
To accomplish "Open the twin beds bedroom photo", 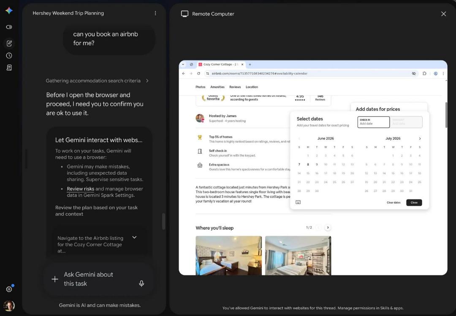I will point(228,256).
